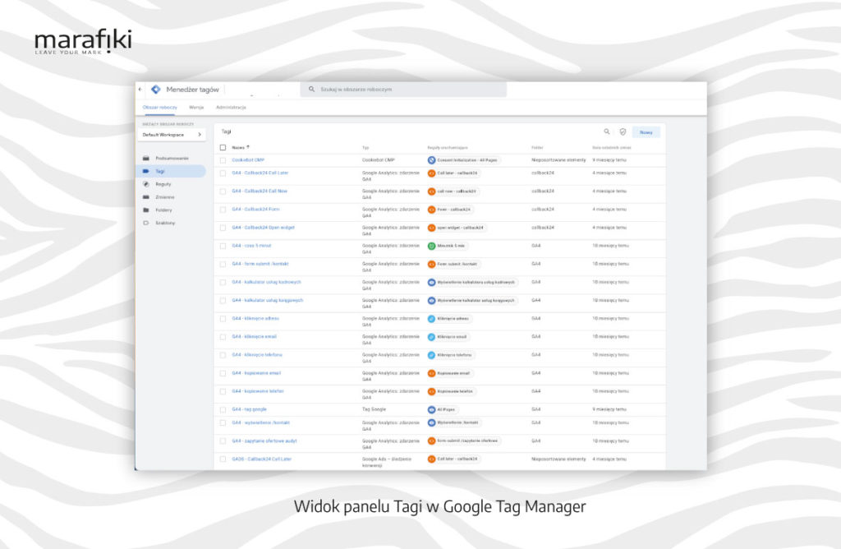Click the orange trigger icon for Kopiowanie email
The height and width of the screenshot is (549, 841).
[x=431, y=373]
